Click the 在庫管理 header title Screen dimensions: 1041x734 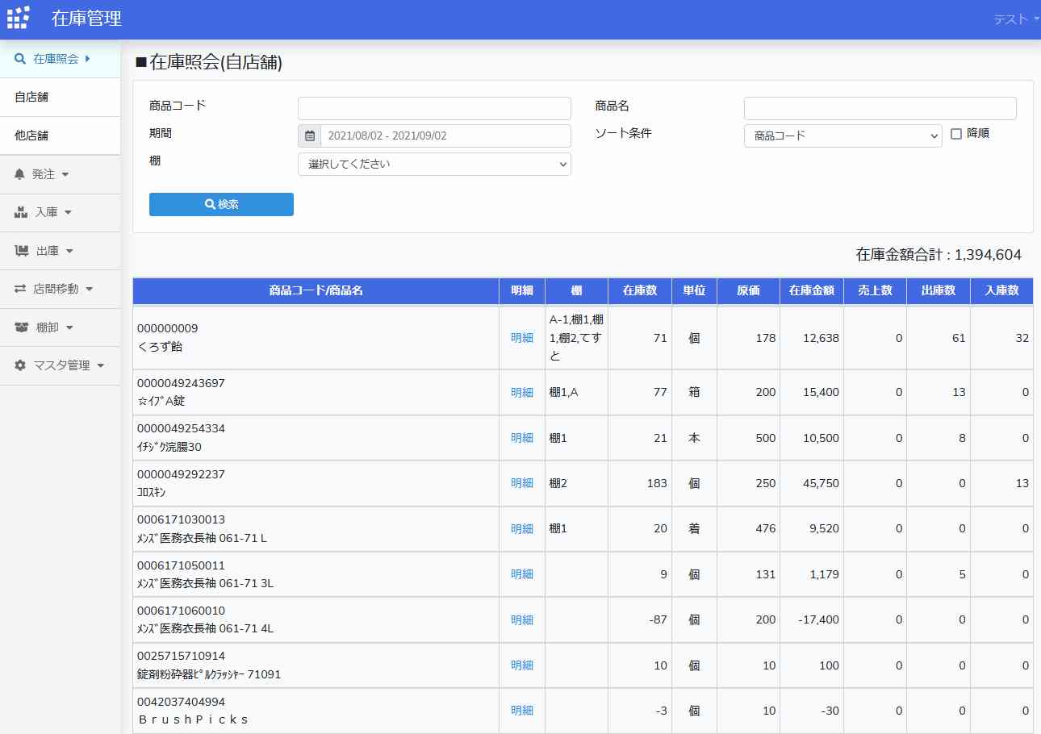coord(86,19)
